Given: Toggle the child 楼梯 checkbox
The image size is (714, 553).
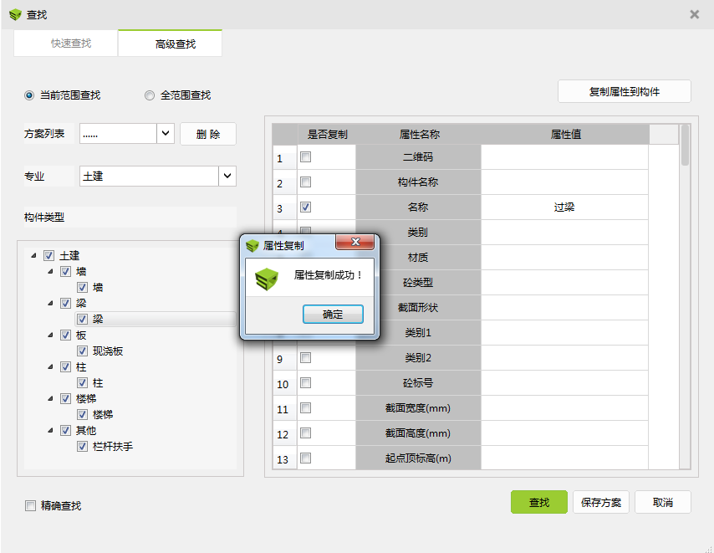Looking at the screenshot, I should (x=82, y=414).
